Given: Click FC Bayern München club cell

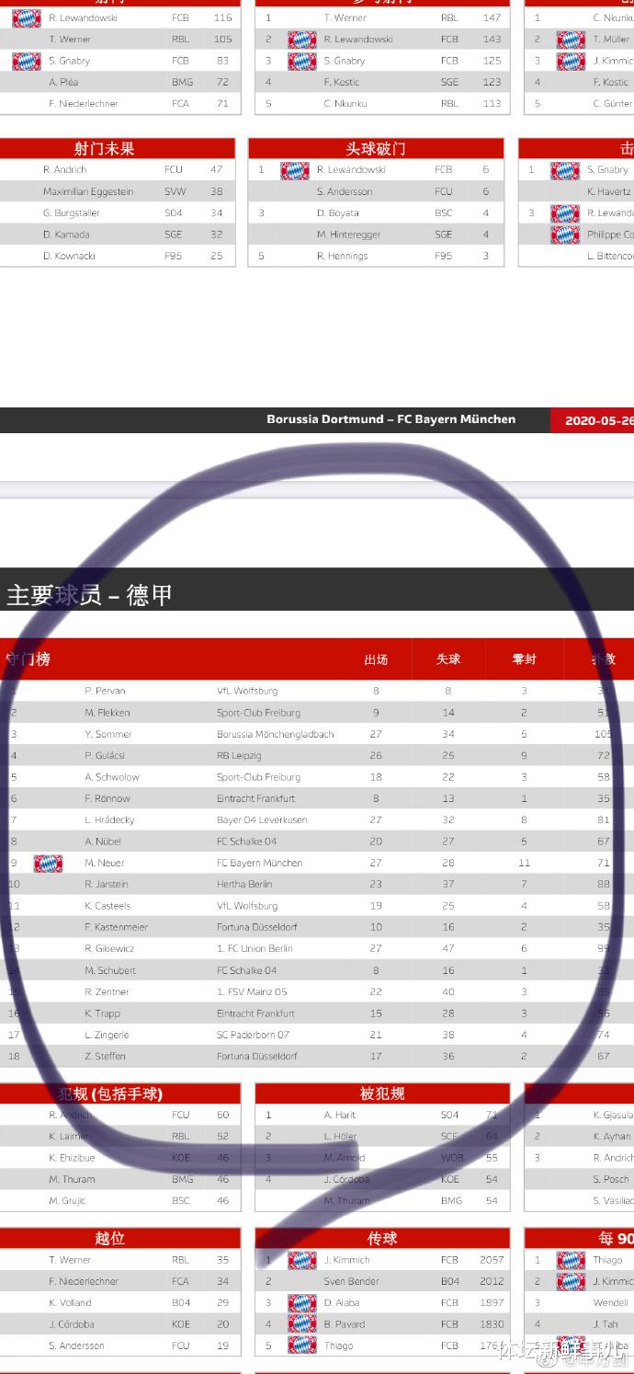Looking at the screenshot, I should point(259,863).
